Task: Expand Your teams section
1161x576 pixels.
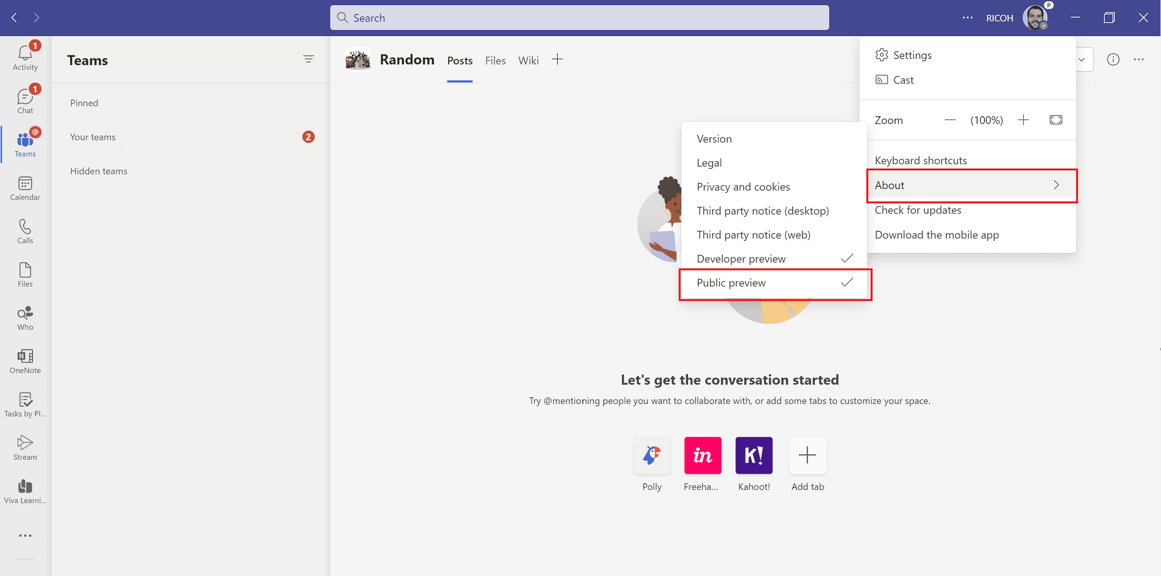Action: [x=93, y=137]
